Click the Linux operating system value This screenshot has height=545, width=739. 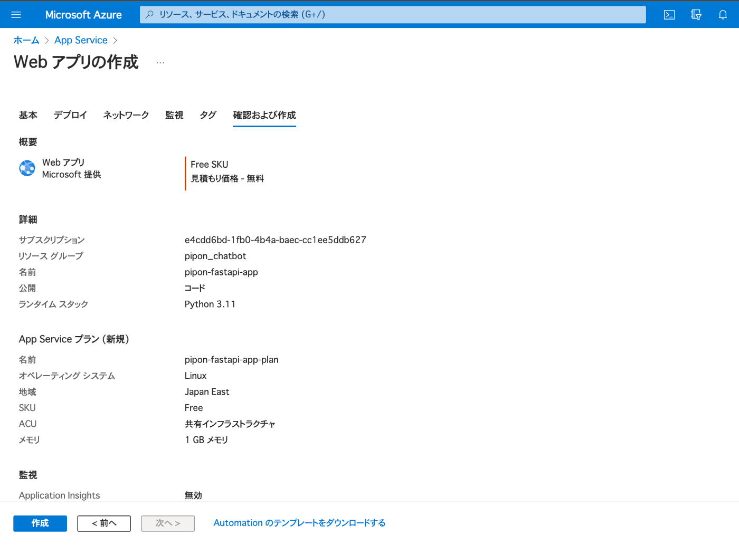[195, 376]
